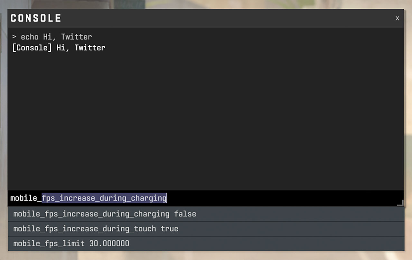Click the "[Console]" tag in the output
The height and width of the screenshot is (260, 412).
click(32, 48)
